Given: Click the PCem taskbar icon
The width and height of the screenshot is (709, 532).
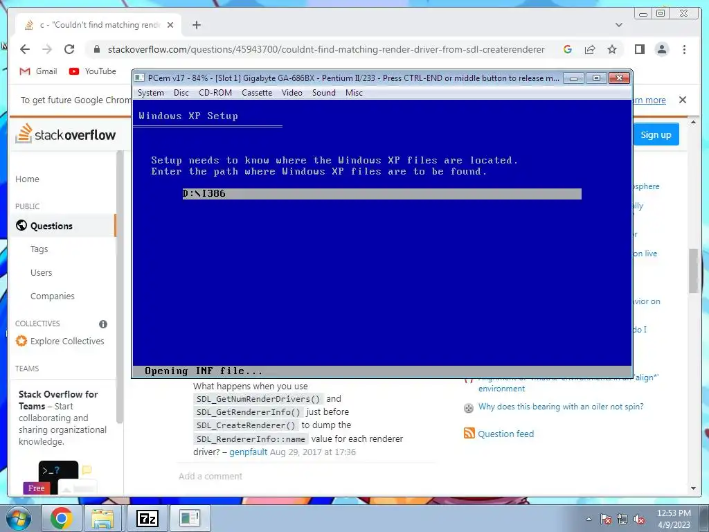Looking at the screenshot, I should pyautogui.click(x=190, y=518).
